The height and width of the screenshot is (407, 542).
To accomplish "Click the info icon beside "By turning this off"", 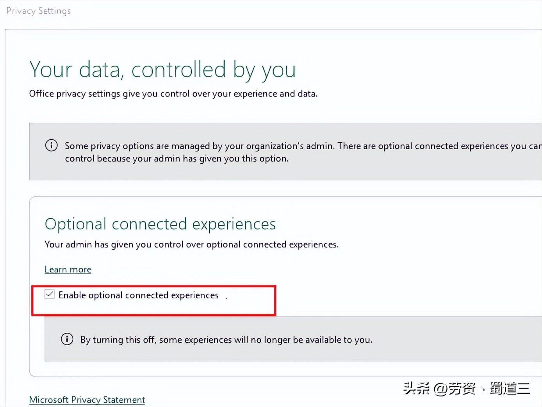I will (67, 339).
